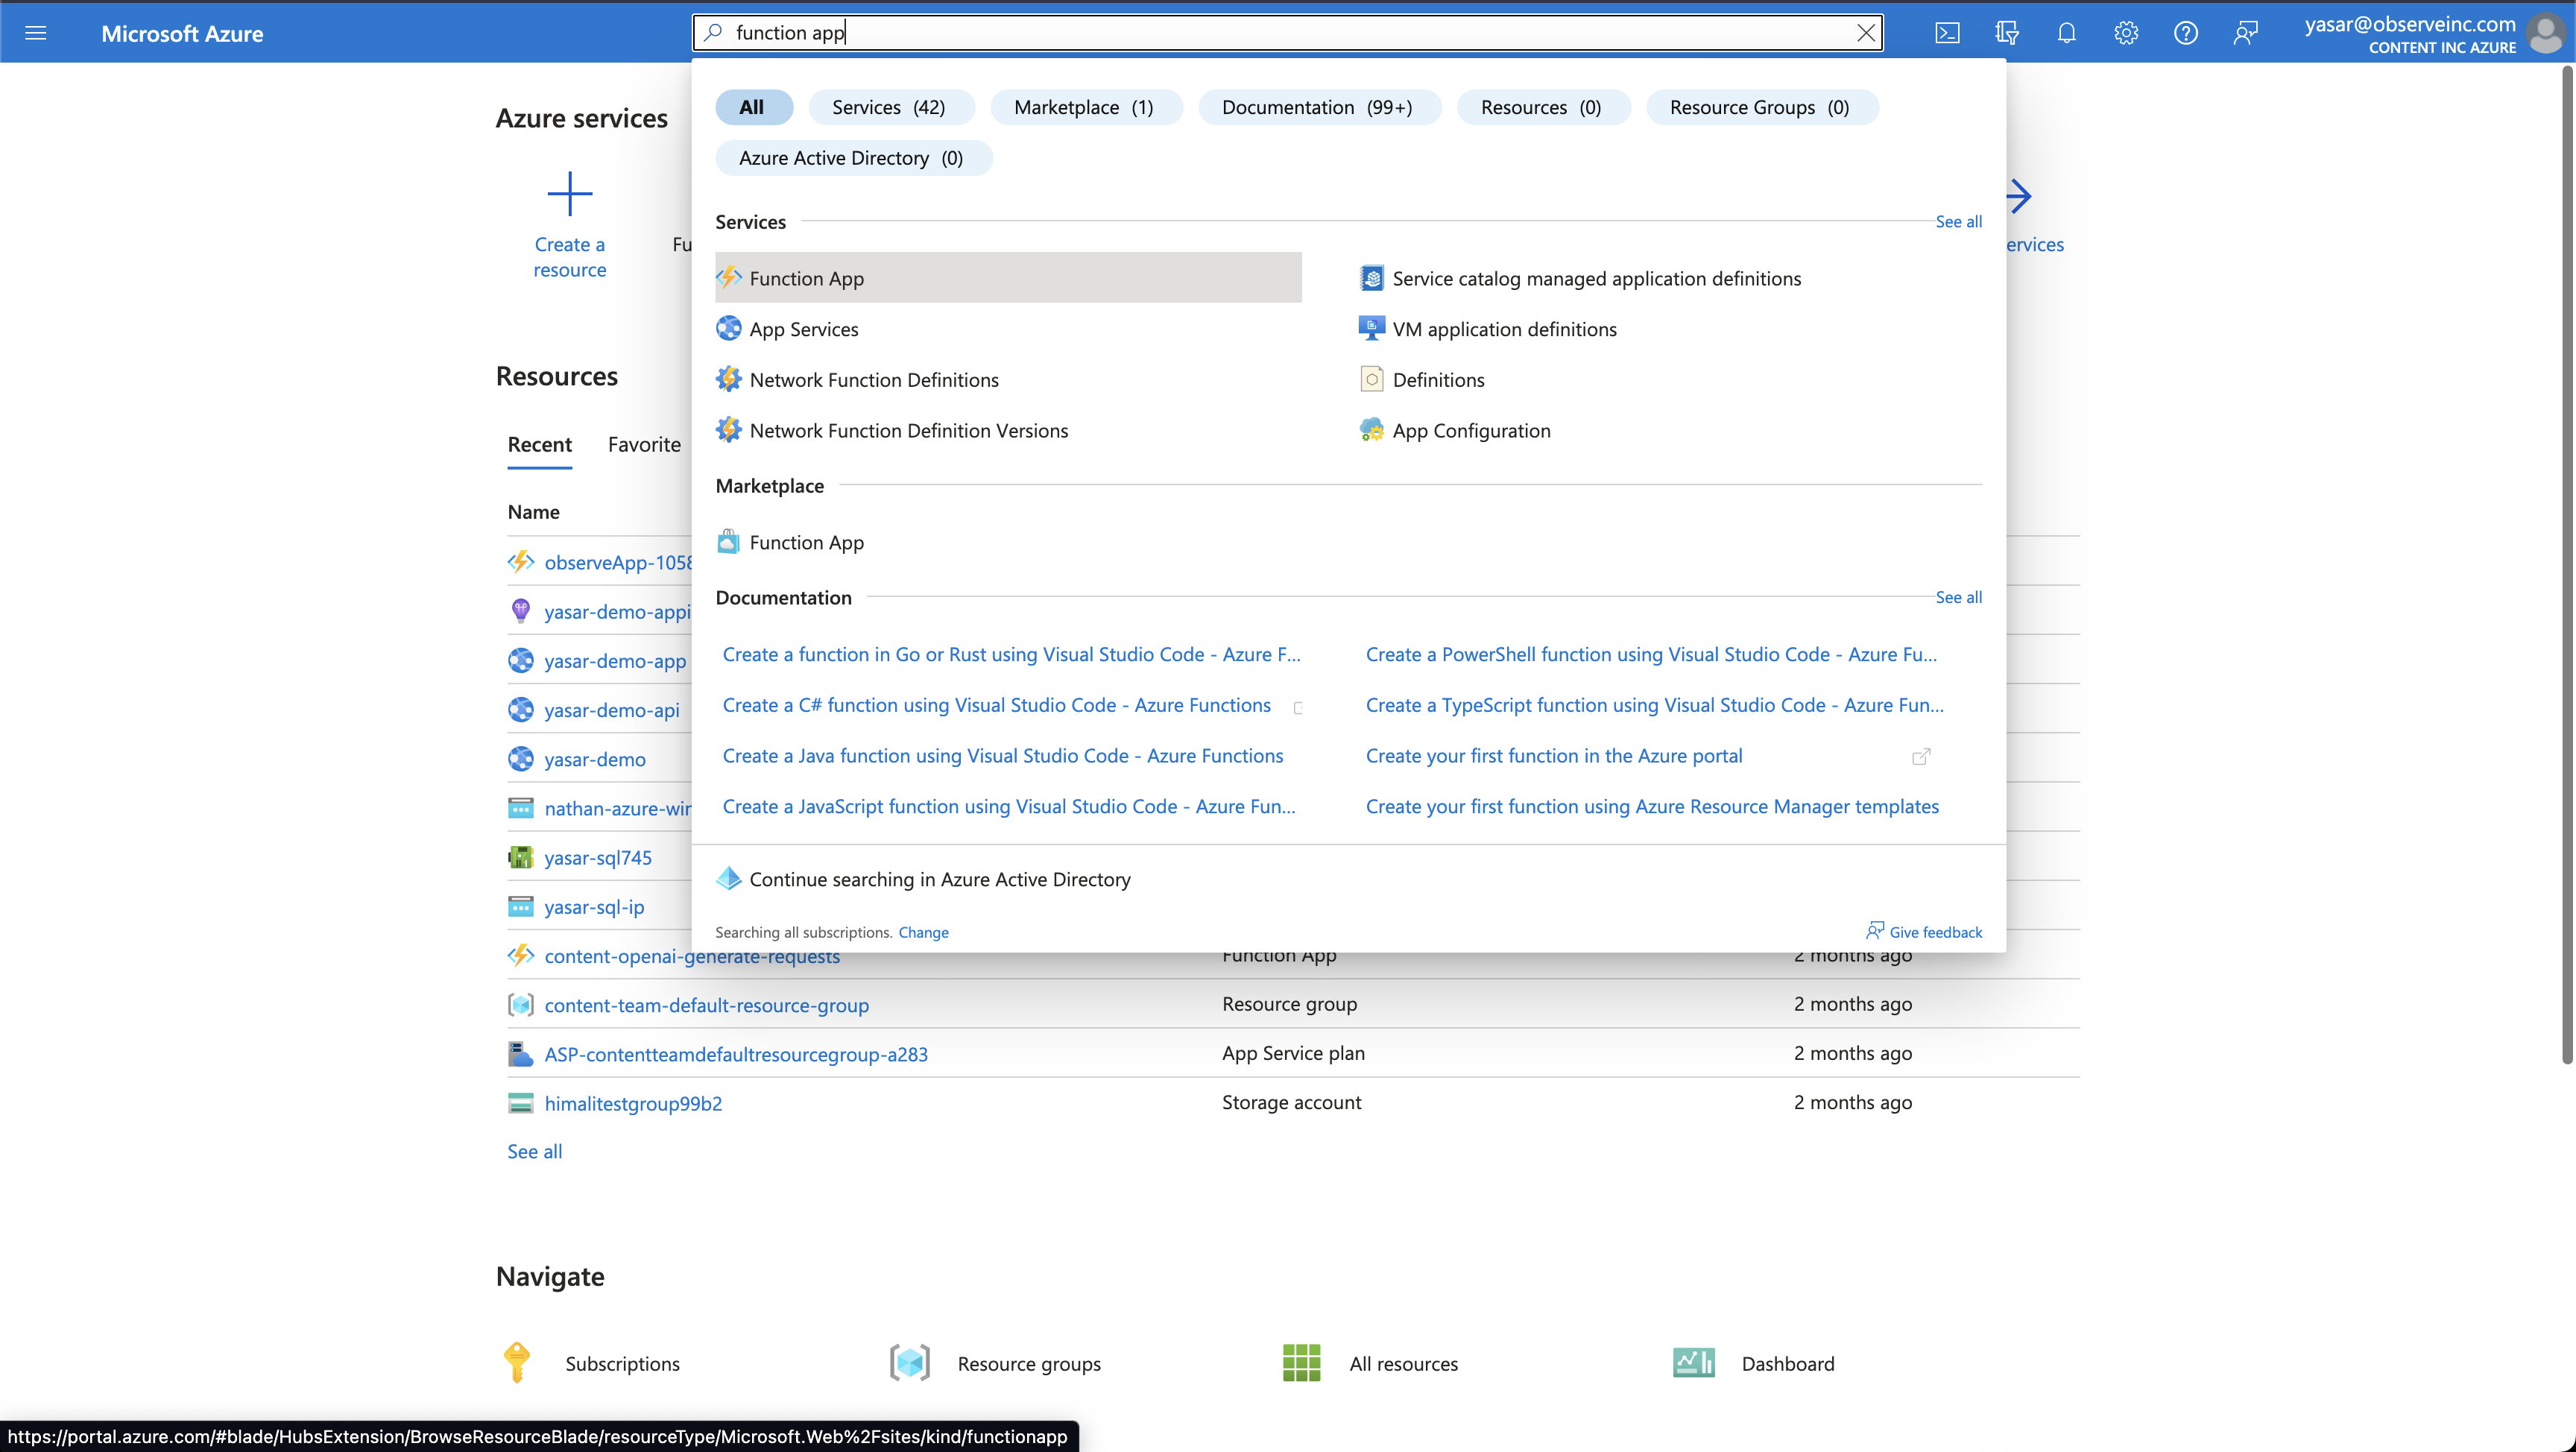Image resolution: width=2576 pixels, height=1452 pixels.
Task: Select the Documentation (99+) filter pill
Action: click(1317, 107)
